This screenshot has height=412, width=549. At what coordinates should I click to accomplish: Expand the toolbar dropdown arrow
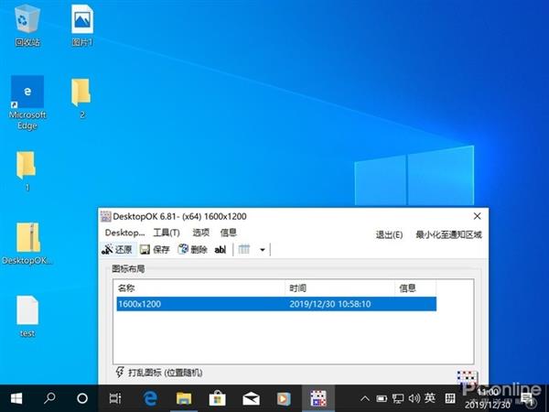point(263,250)
